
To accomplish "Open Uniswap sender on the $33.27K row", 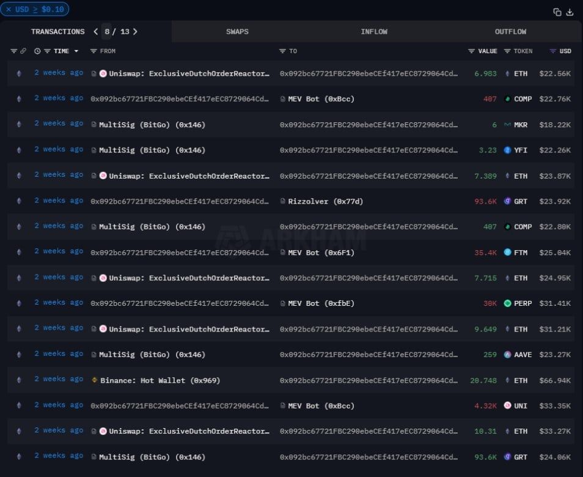I will pos(189,431).
